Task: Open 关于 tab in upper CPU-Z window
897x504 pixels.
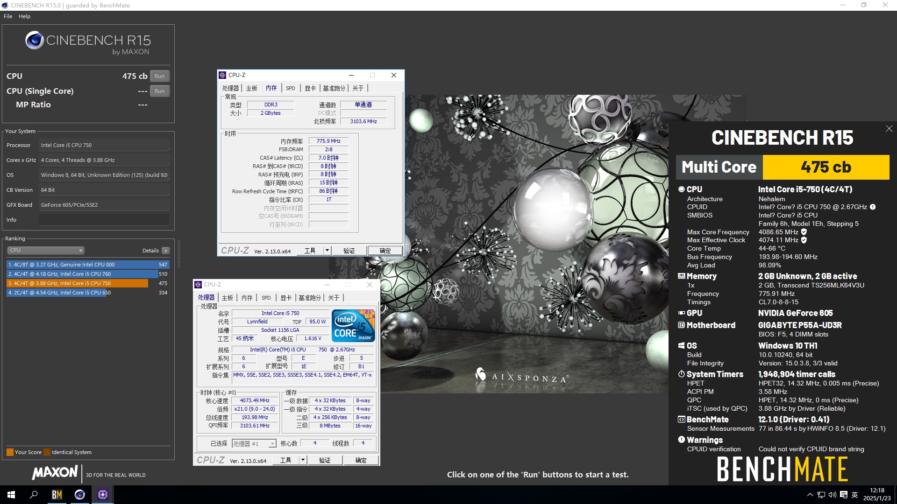Action: [358, 88]
